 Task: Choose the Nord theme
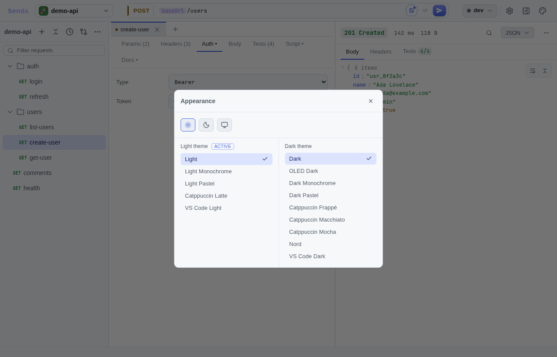[x=331, y=244]
